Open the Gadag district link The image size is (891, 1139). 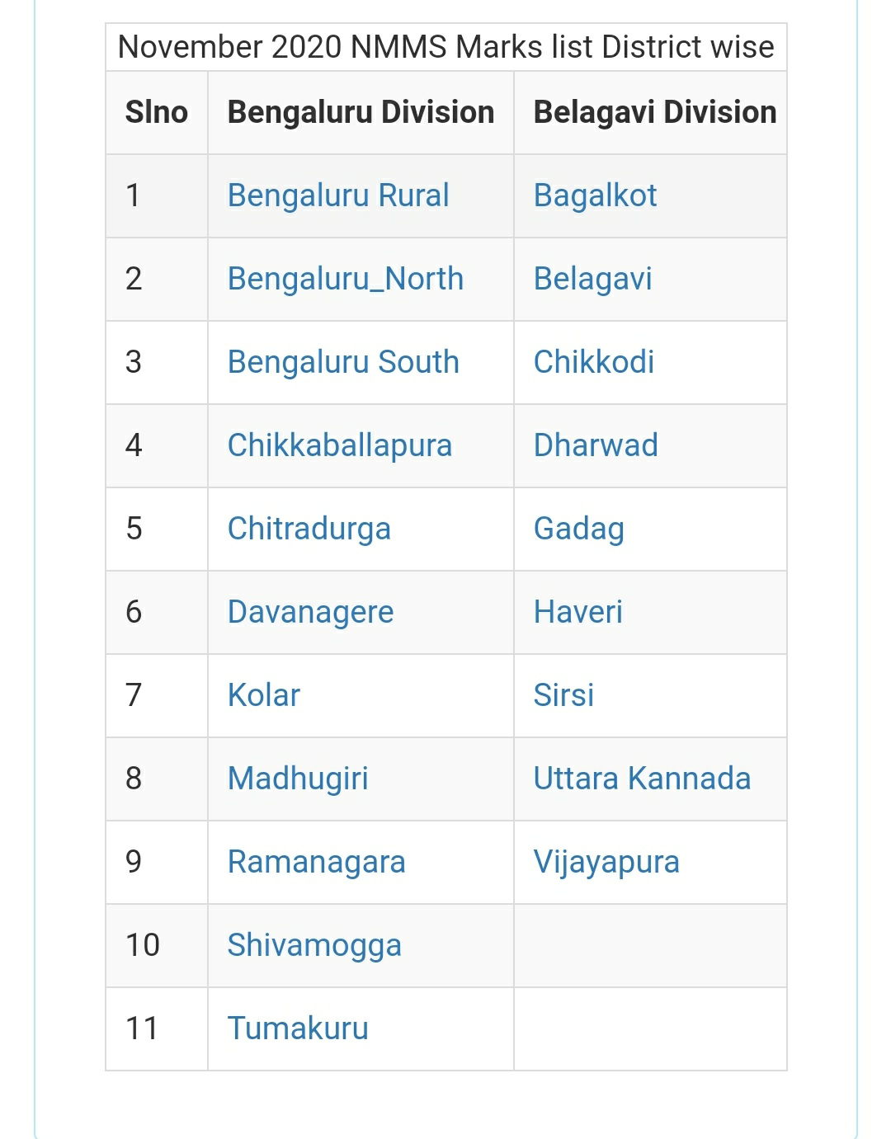pyautogui.click(x=579, y=529)
